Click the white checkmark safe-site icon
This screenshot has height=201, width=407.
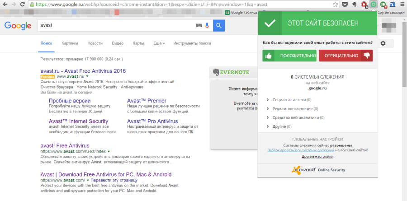[x=270, y=23]
